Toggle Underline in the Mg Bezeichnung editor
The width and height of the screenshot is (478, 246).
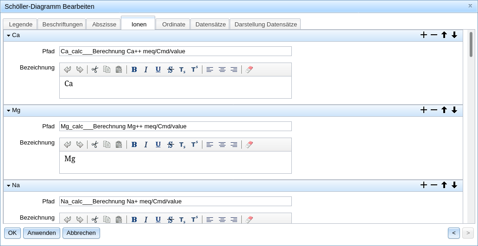(x=158, y=145)
